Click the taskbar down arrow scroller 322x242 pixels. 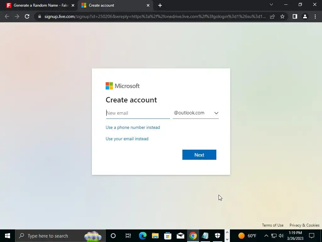click(x=227, y=239)
